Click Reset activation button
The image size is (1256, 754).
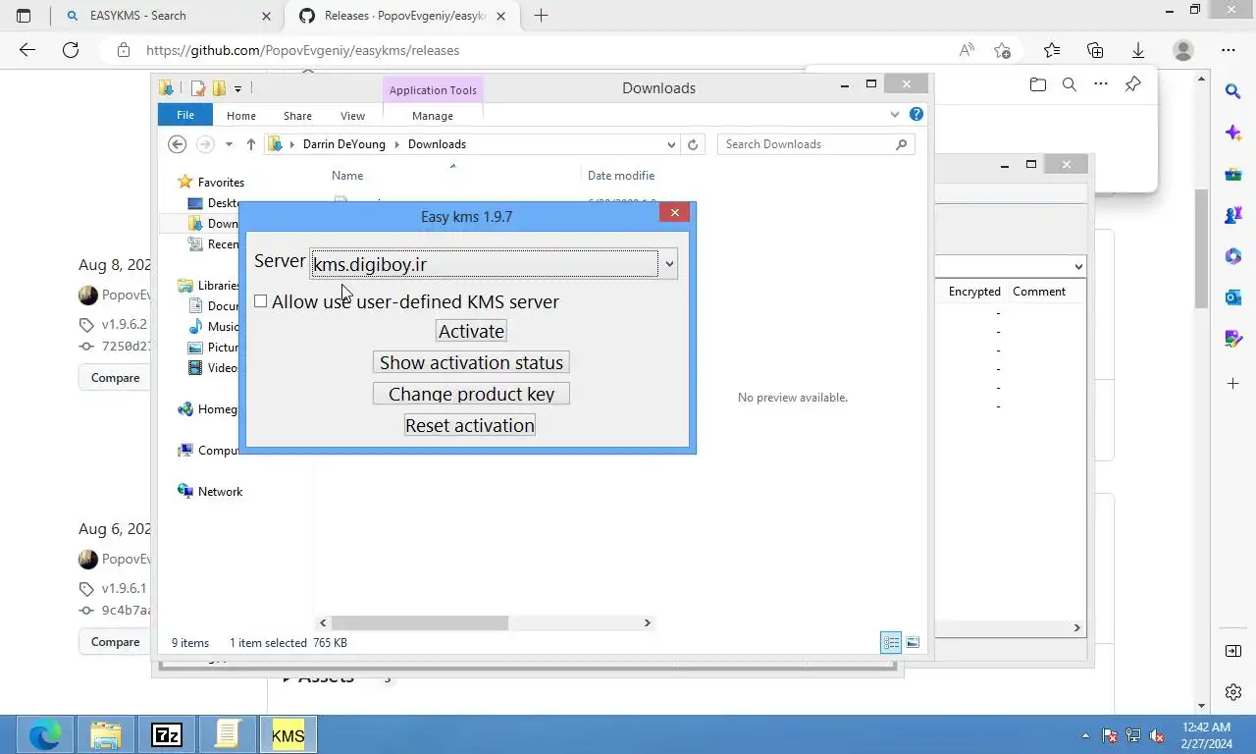[470, 425]
